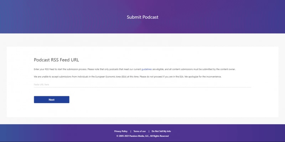Focus the Paste URL here input field

pyautogui.click(x=142, y=85)
